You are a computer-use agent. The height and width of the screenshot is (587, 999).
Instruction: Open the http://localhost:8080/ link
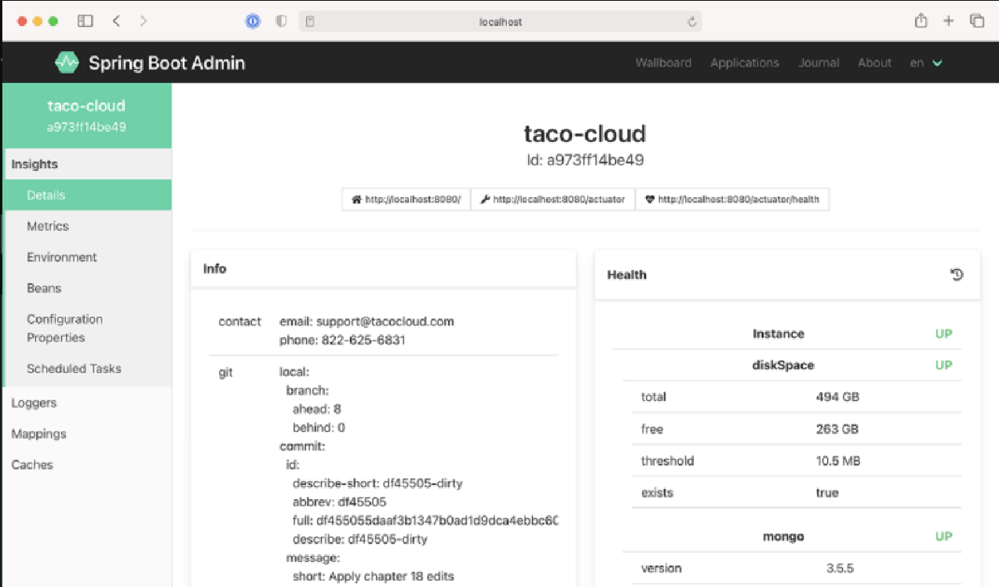[x=407, y=199]
